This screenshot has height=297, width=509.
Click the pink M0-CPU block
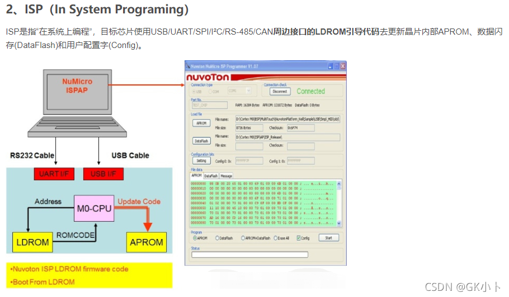pos(94,208)
